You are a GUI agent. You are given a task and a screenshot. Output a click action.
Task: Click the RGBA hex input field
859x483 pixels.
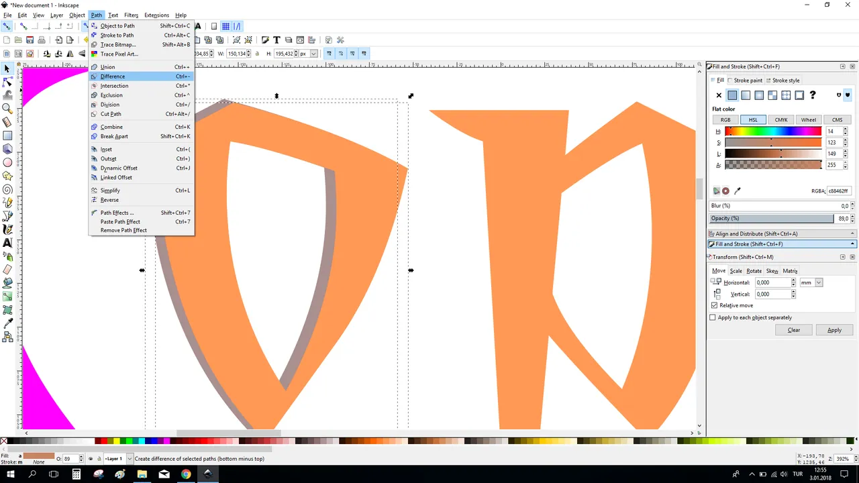pyautogui.click(x=839, y=191)
